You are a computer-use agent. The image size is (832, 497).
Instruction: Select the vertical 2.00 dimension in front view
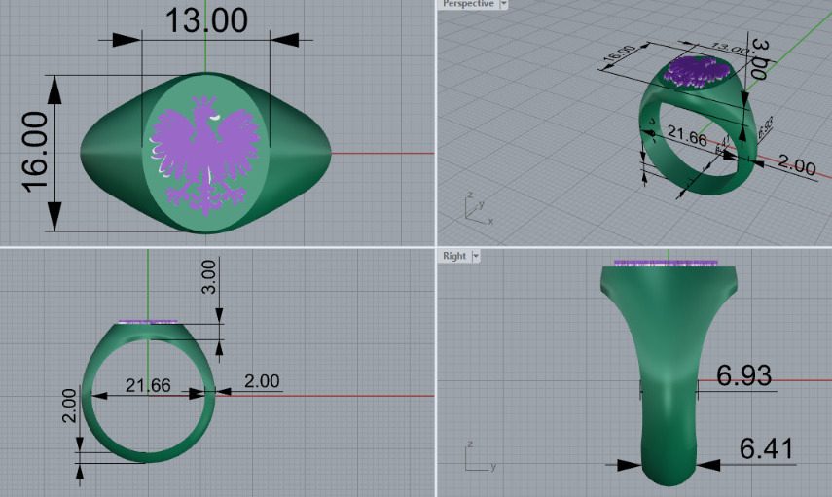[69, 406]
